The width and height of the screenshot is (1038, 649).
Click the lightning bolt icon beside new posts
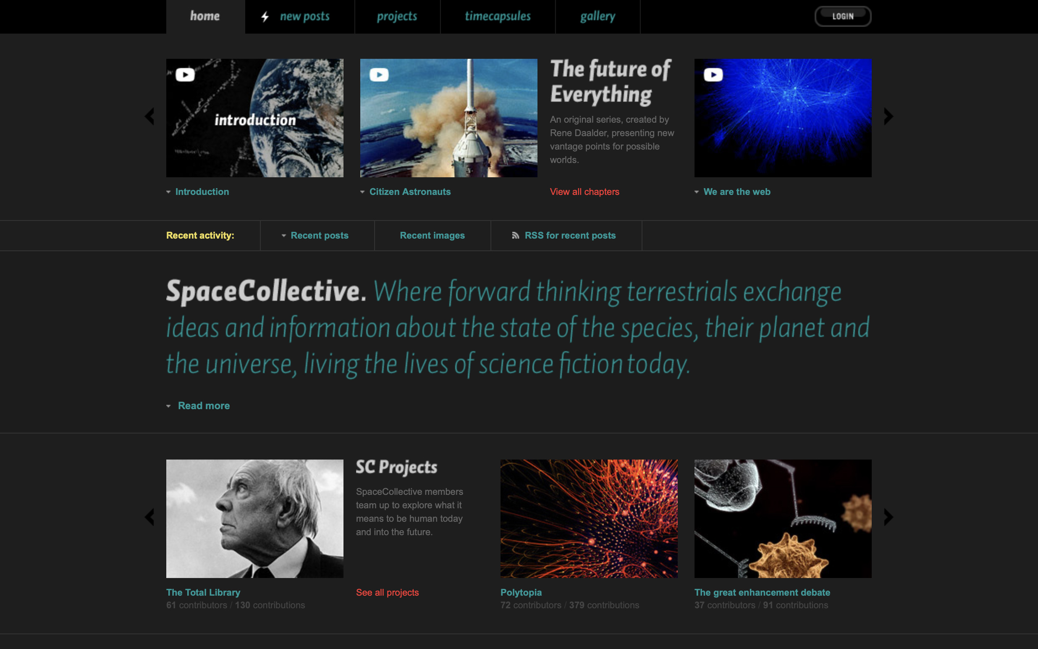click(265, 17)
